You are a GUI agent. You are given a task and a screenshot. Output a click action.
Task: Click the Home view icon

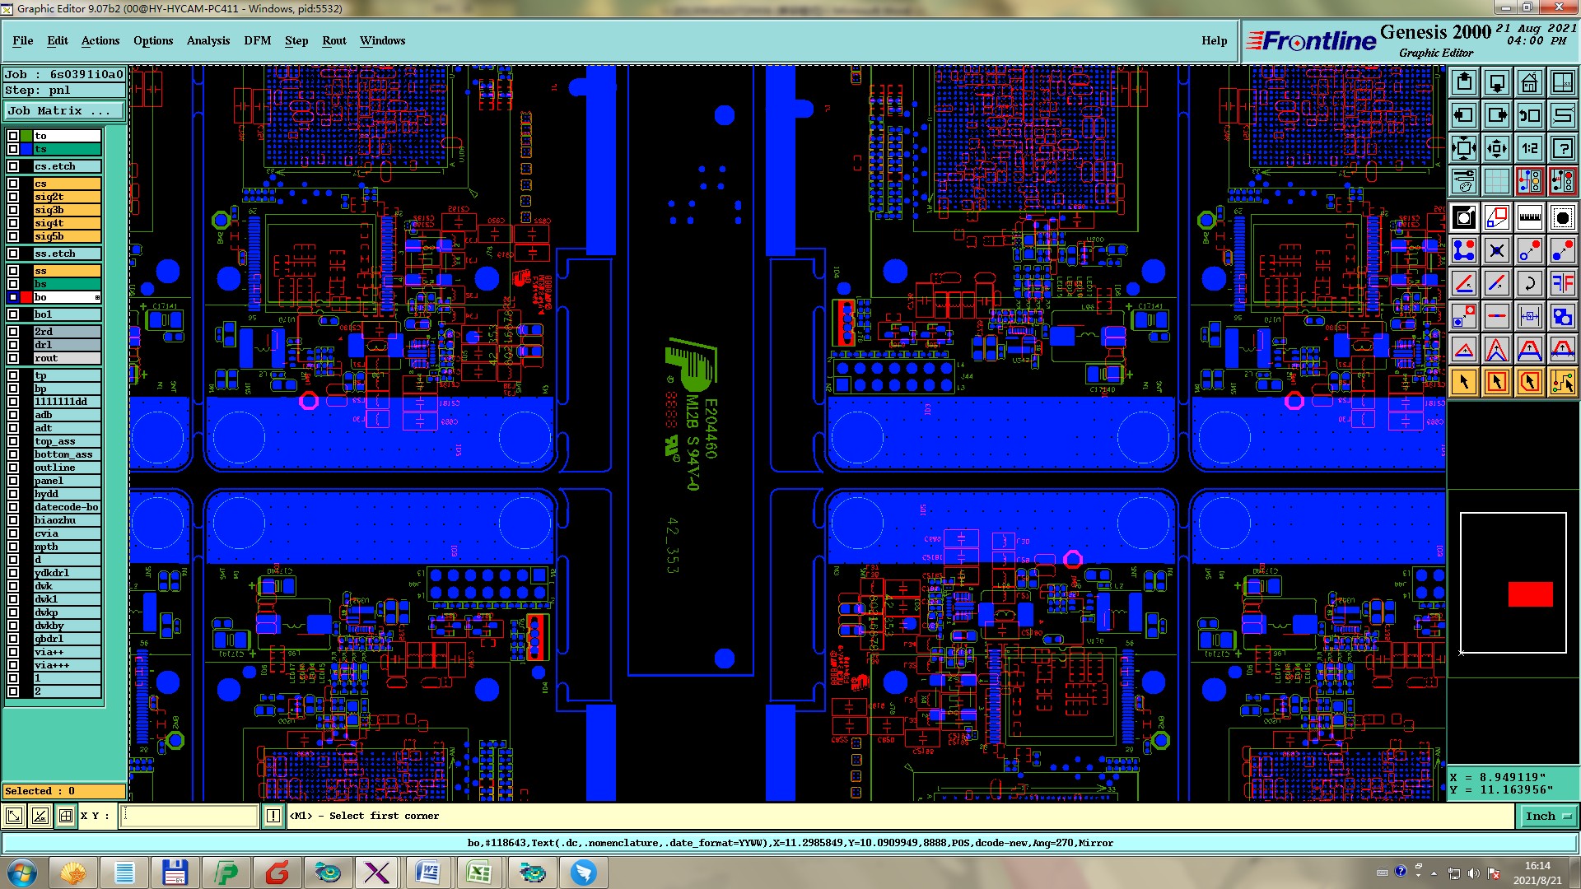[1529, 82]
